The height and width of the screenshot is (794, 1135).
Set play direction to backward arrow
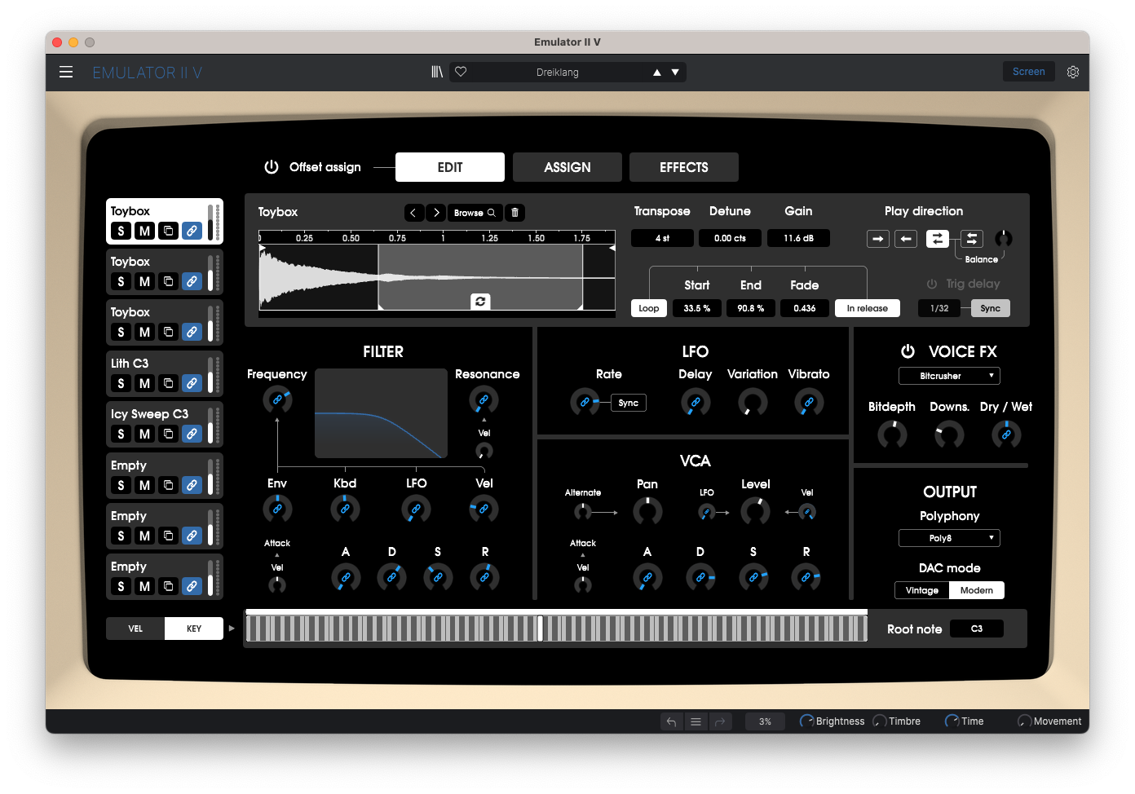tap(906, 239)
